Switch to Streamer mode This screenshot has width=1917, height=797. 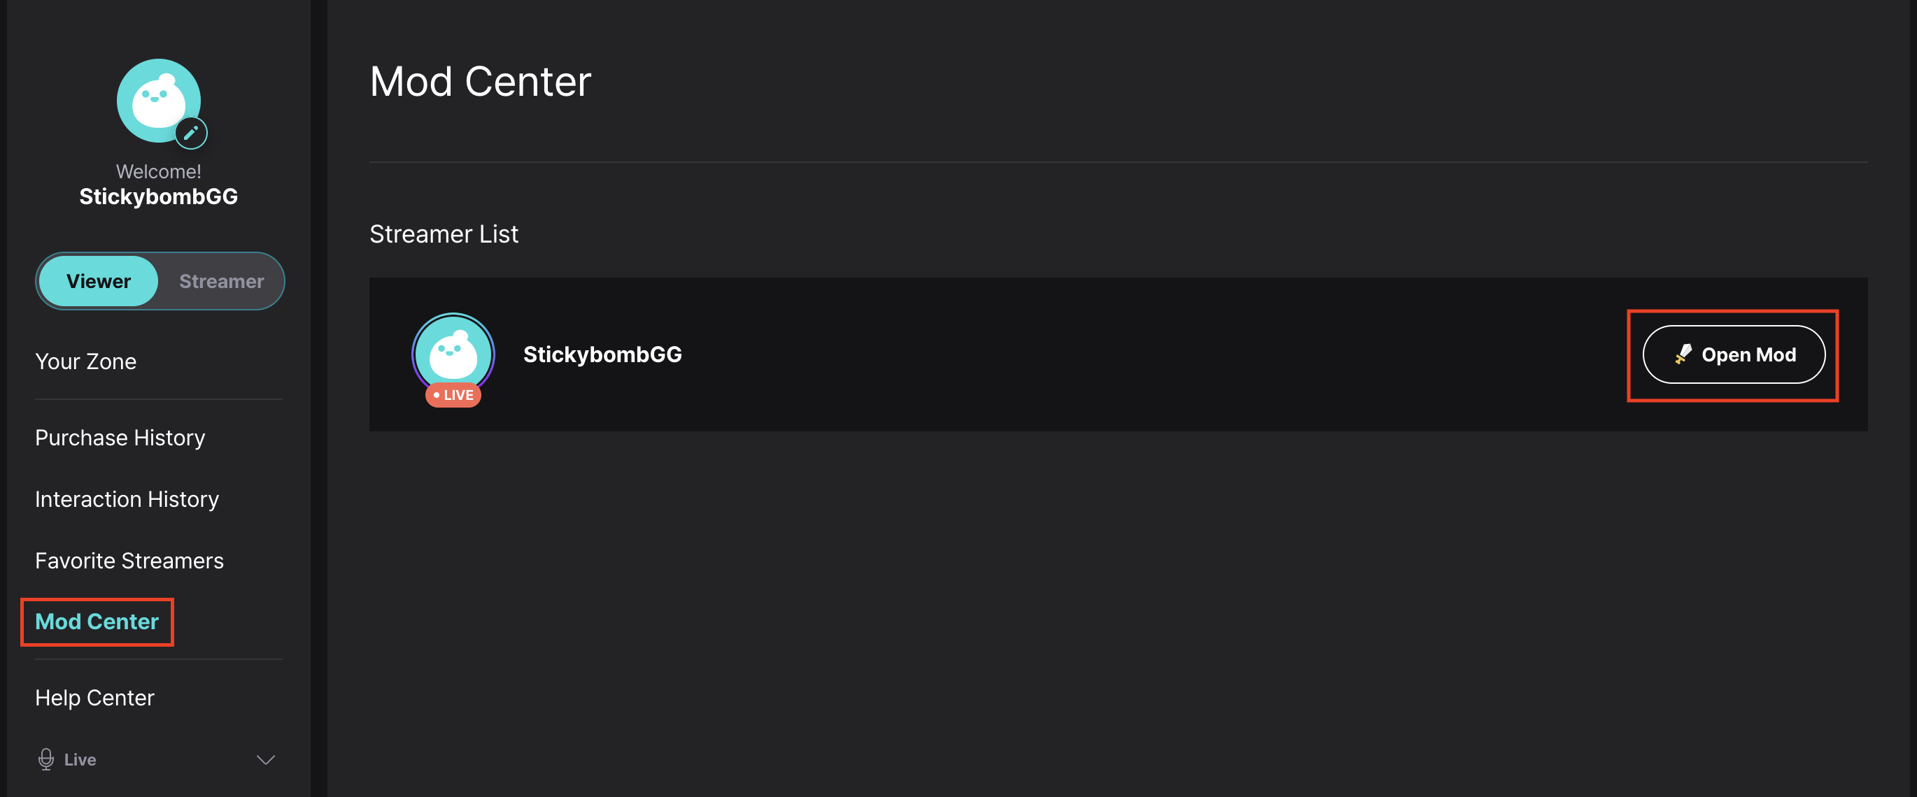click(x=221, y=281)
